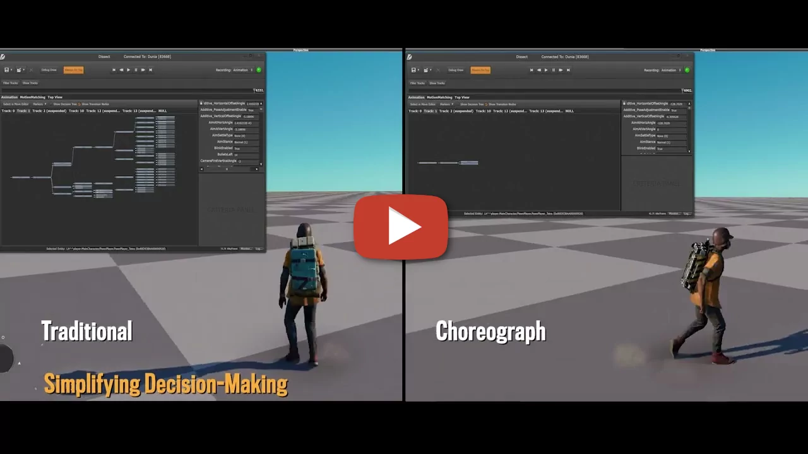Viewport: 808px width, 454px height.
Task: Open Markers dropdown in left Dissect window
Action: click(40, 104)
